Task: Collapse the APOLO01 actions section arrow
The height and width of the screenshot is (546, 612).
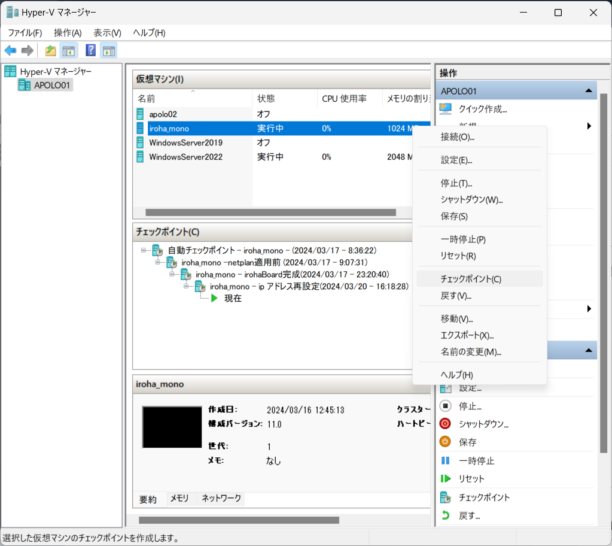Action: click(x=589, y=90)
